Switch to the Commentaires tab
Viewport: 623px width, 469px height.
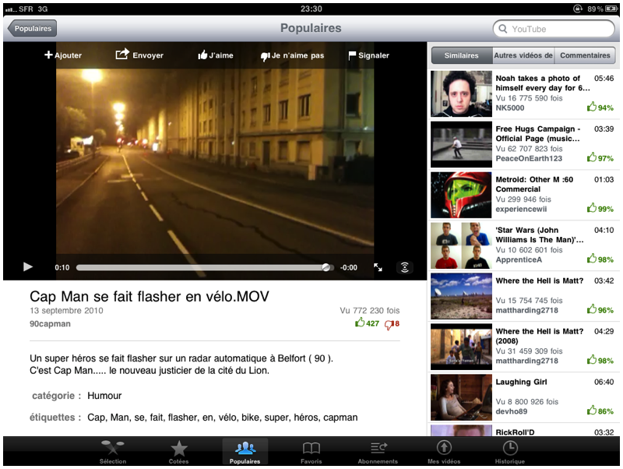585,55
